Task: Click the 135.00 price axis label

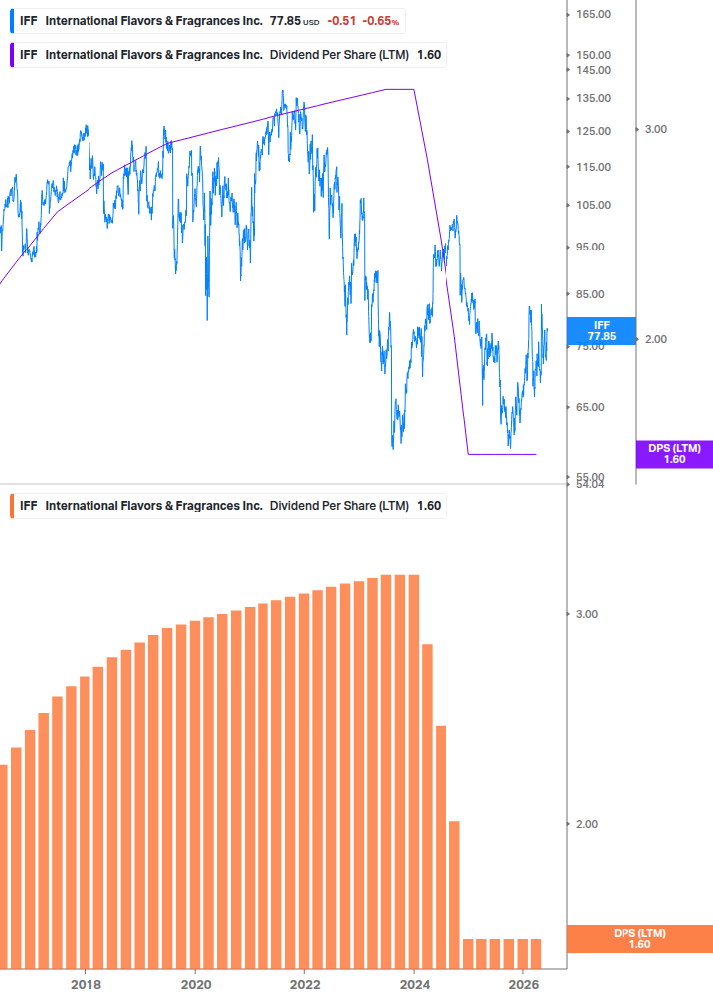Action: [x=594, y=98]
